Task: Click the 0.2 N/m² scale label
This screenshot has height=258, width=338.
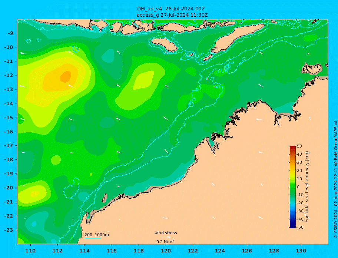Action: (x=165, y=241)
